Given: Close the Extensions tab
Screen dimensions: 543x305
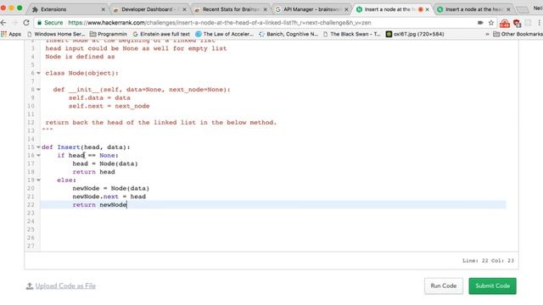Looking at the screenshot, I should click(x=104, y=9).
